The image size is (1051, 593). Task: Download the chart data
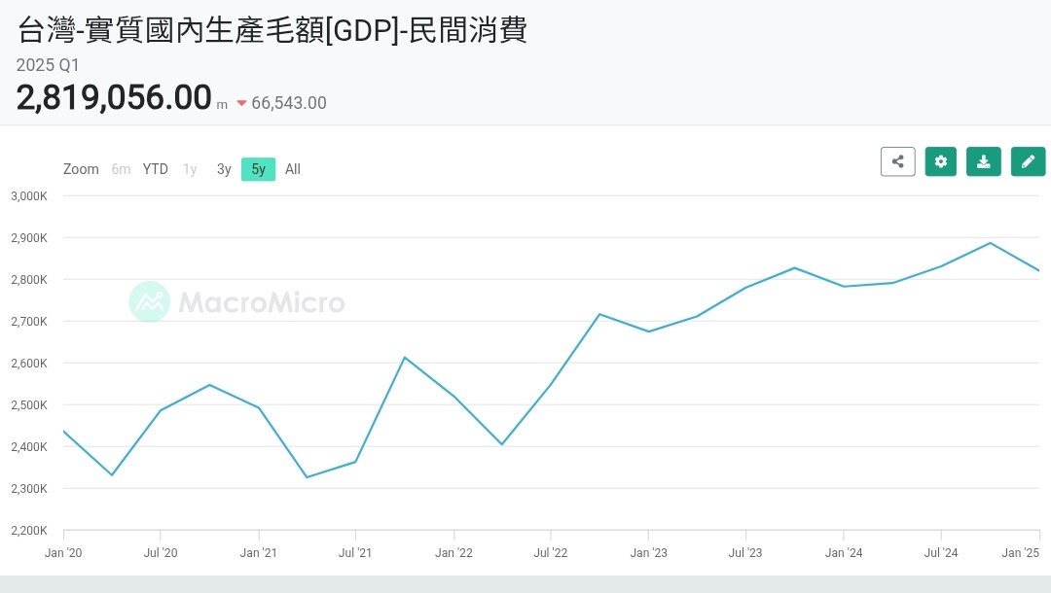pyautogui.click(x=984, y=161)
